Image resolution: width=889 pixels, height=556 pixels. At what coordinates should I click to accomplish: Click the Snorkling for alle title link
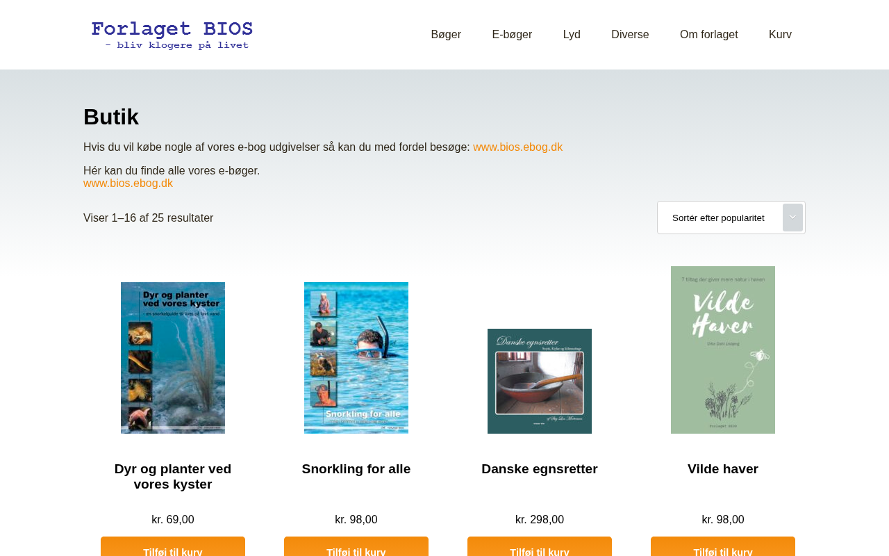[356, 469]
